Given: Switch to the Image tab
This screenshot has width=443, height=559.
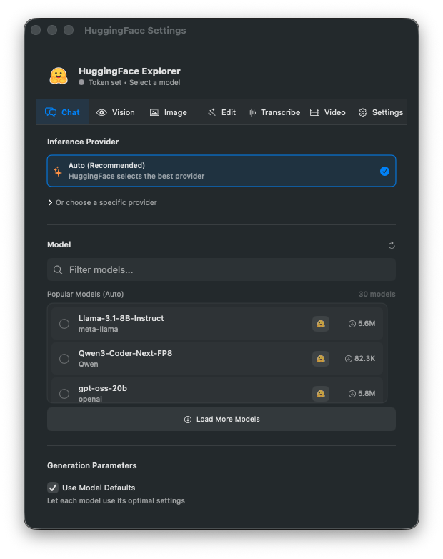Looking at the screenshot, I should [x=168, y=112].
